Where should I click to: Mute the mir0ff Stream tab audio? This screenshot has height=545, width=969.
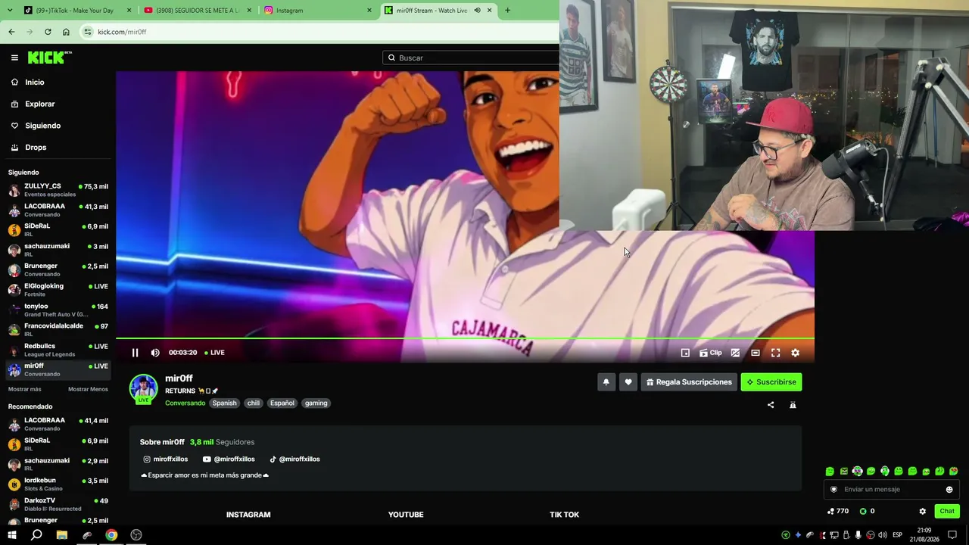(477, 11)
